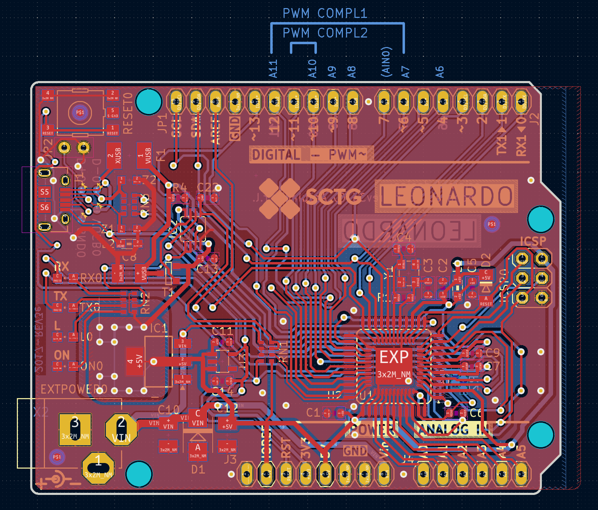Viewport: 598px width, 510px height.
Task: Select the A 3x2M_NM anode pad of D1
Action: 198,451
